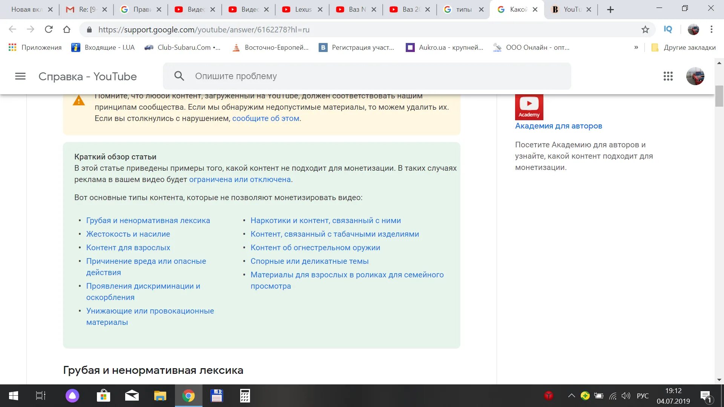Open the Chrome profile avatar
This screenshot has width=724, height=407.
[693, 29]
